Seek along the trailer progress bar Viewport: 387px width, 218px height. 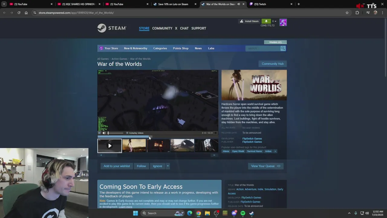click(x=158, y=136)
